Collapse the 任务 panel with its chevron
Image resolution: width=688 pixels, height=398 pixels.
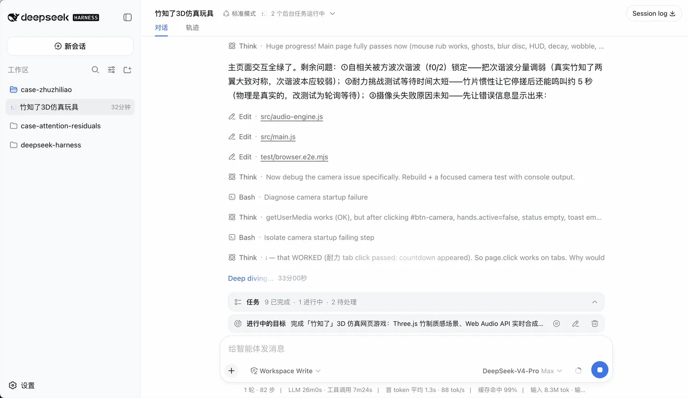coord(595,302)
